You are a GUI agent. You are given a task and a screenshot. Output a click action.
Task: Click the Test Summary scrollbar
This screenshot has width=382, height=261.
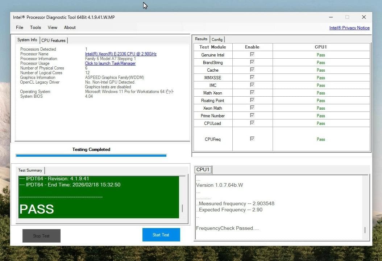coord(182,197)
